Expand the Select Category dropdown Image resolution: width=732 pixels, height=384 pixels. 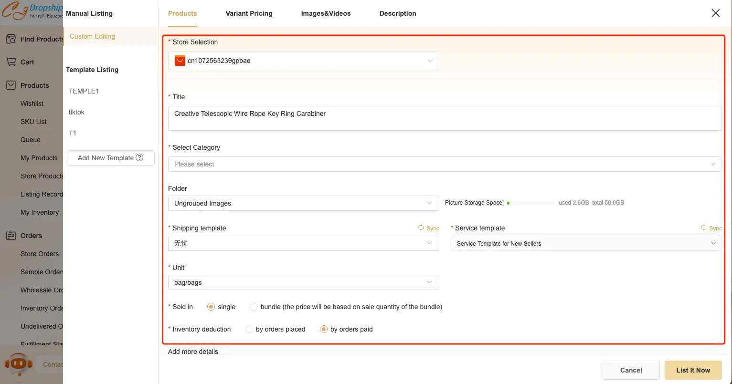click(x=445, y=164)
